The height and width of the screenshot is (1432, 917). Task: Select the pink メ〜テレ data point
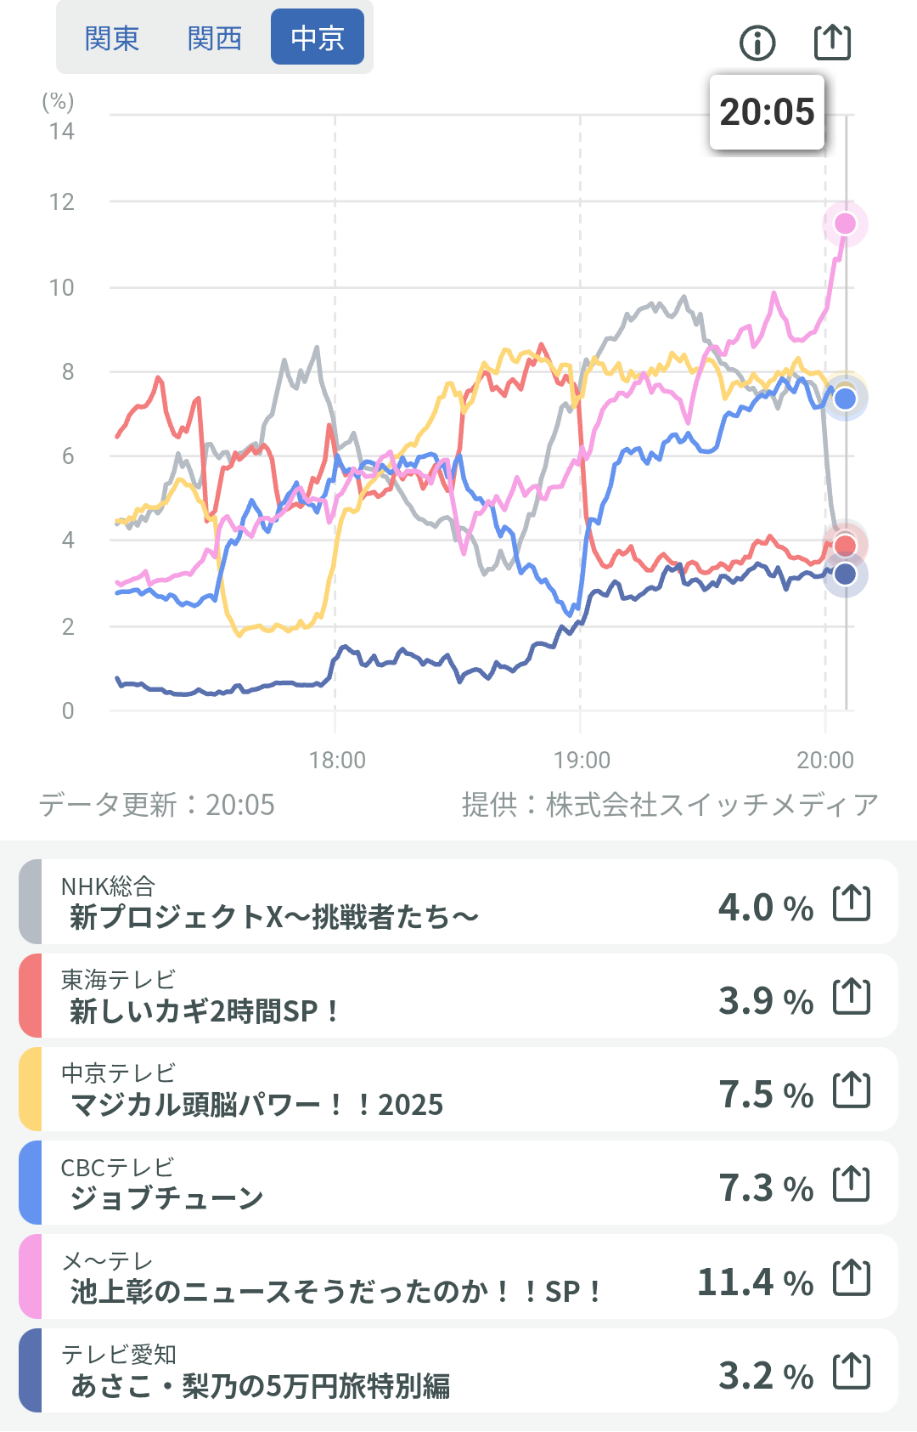coord(845,224)
